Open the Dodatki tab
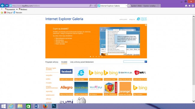 click(x=64, y=62)
